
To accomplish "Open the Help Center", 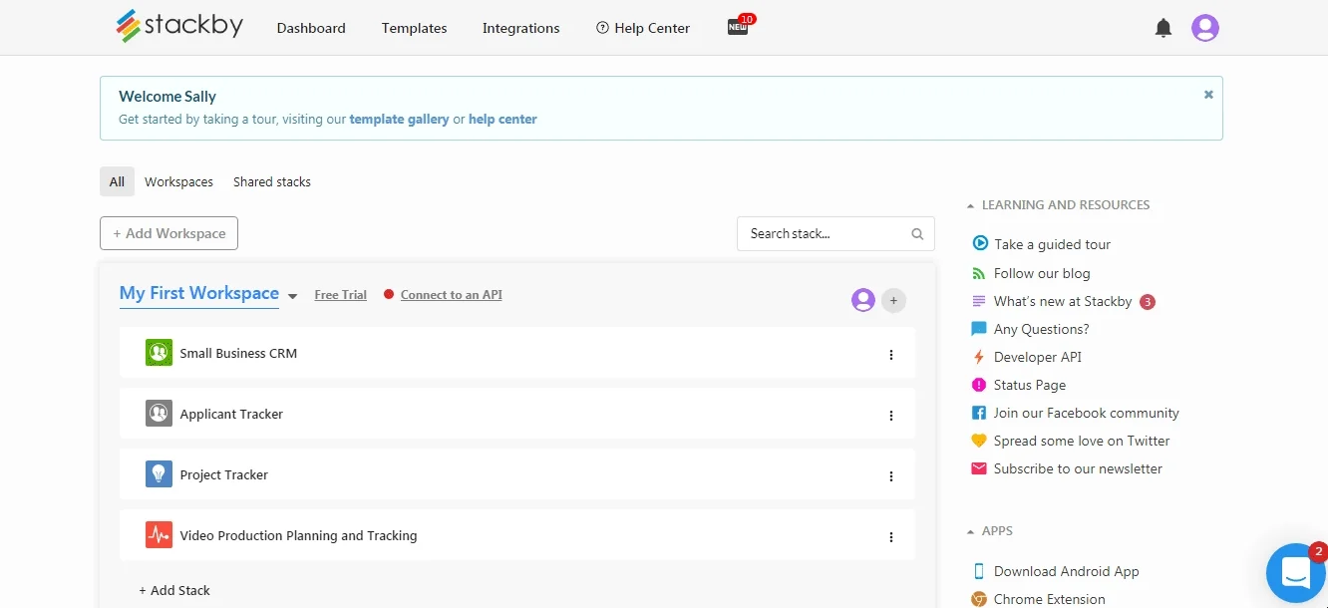I will 643,28.
